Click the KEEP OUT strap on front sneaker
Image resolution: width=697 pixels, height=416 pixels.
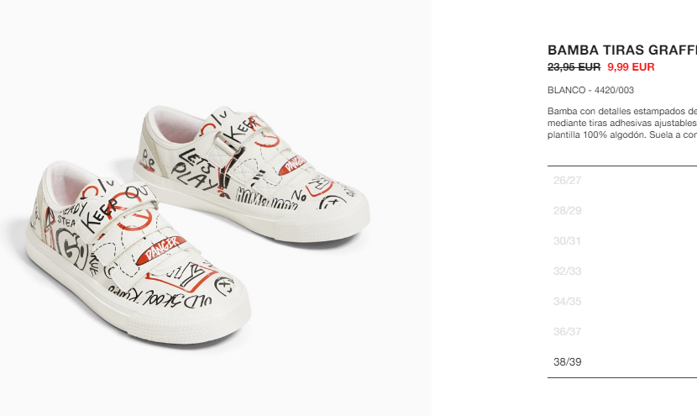click(117, 208)
